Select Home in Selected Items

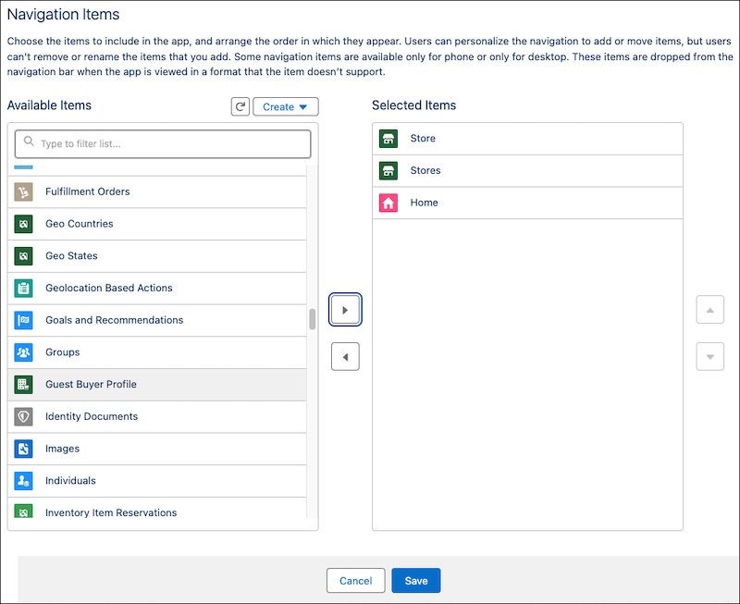[x=527, y=203]
